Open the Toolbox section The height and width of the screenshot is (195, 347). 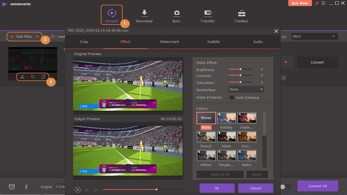pyautogui.click(x=242, y=13)
